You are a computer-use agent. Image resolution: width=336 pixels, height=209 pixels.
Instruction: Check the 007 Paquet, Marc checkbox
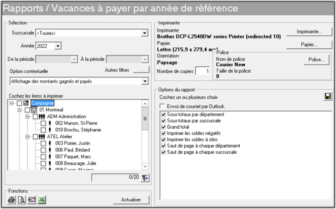pyautogui.click(x=43, y=157)
